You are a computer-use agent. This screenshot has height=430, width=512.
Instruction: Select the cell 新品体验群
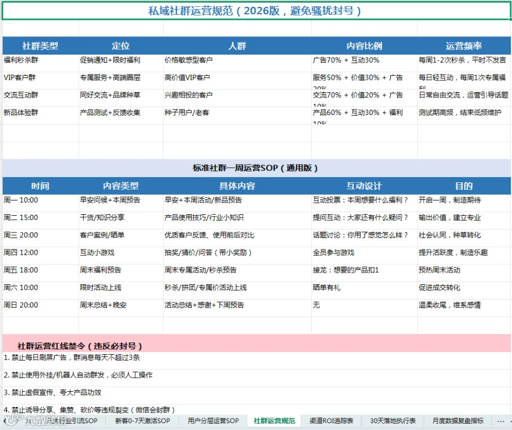pyautogui.click(x=40, y=116)
